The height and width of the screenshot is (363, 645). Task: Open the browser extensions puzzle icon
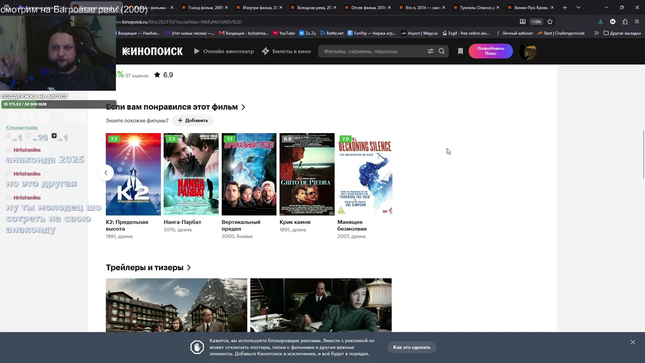[625, 22]
